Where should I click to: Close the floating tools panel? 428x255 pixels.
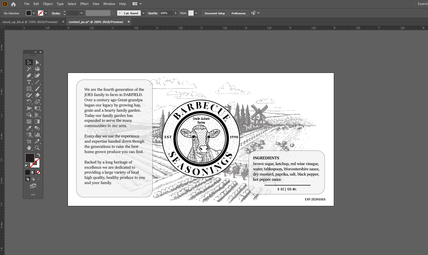pos(41,52)
